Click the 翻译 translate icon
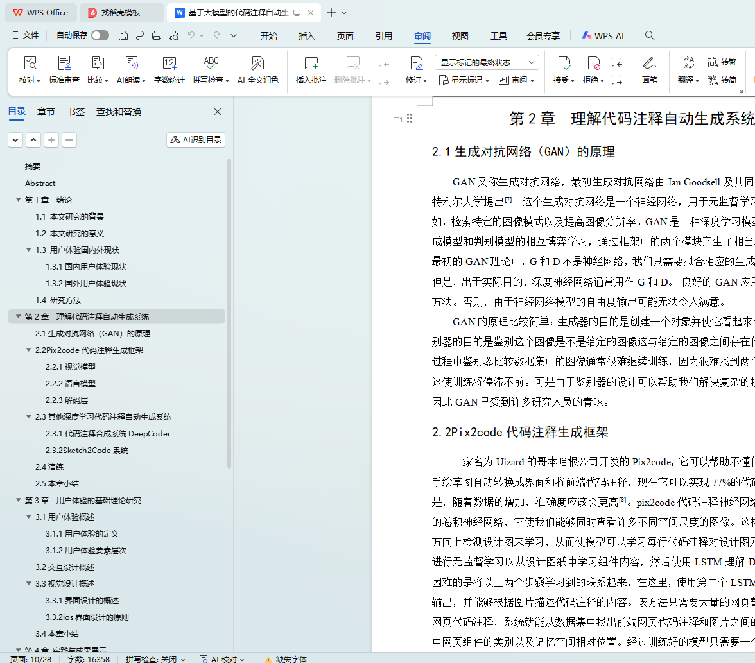755x663 pixels. pyautogui.click(x=688, y=63)
